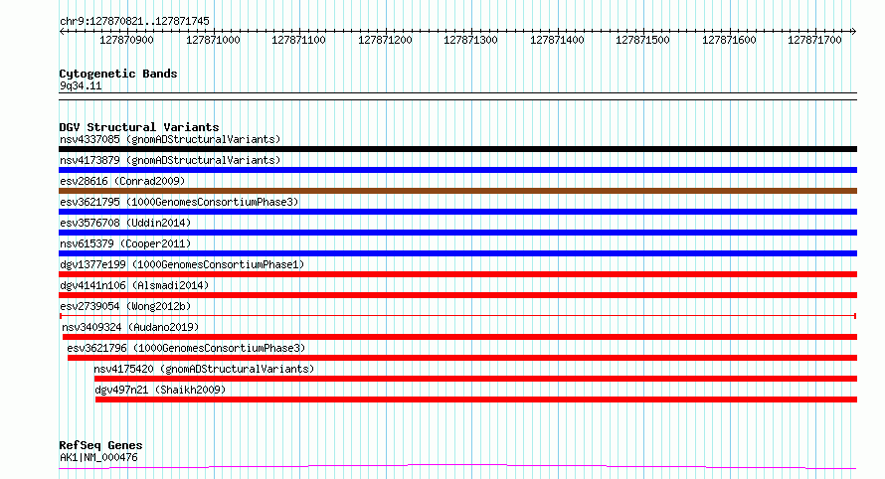The width and height of the screenshot is (885, 479).
Task: Click the blue esv3621795 variant bar
Action: [x=457, y=212]
